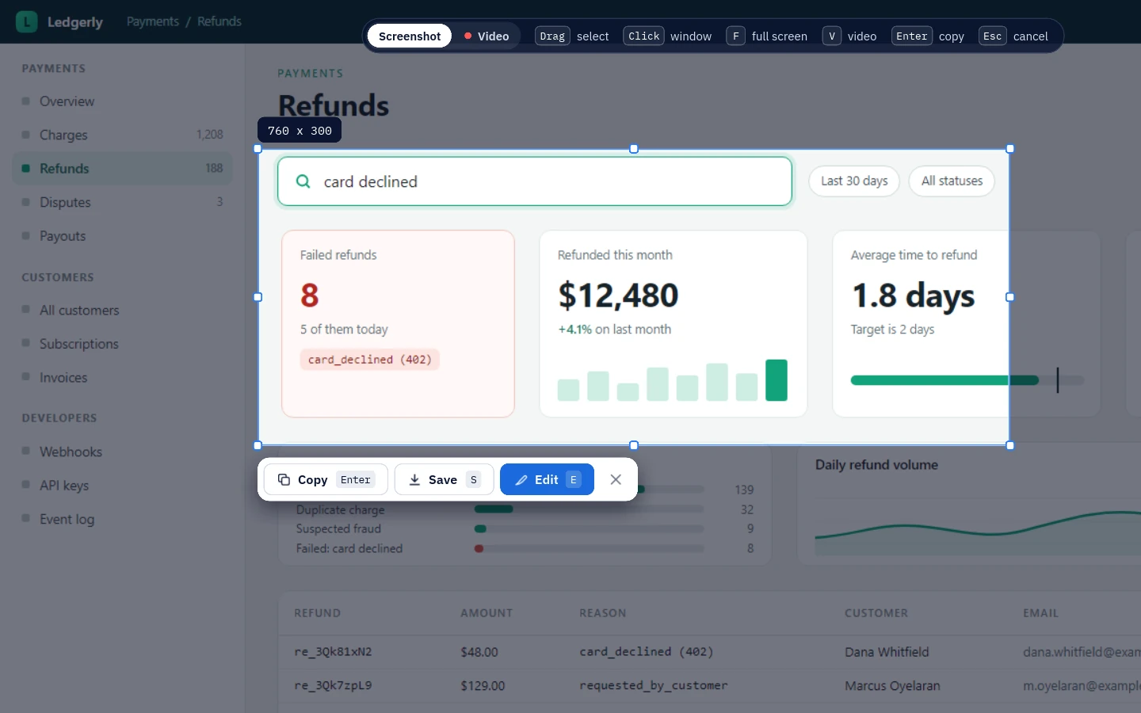The image size is (1141, 713).
Task: Click the magnifier icon in the search box
Action: (x=303, y=181)
